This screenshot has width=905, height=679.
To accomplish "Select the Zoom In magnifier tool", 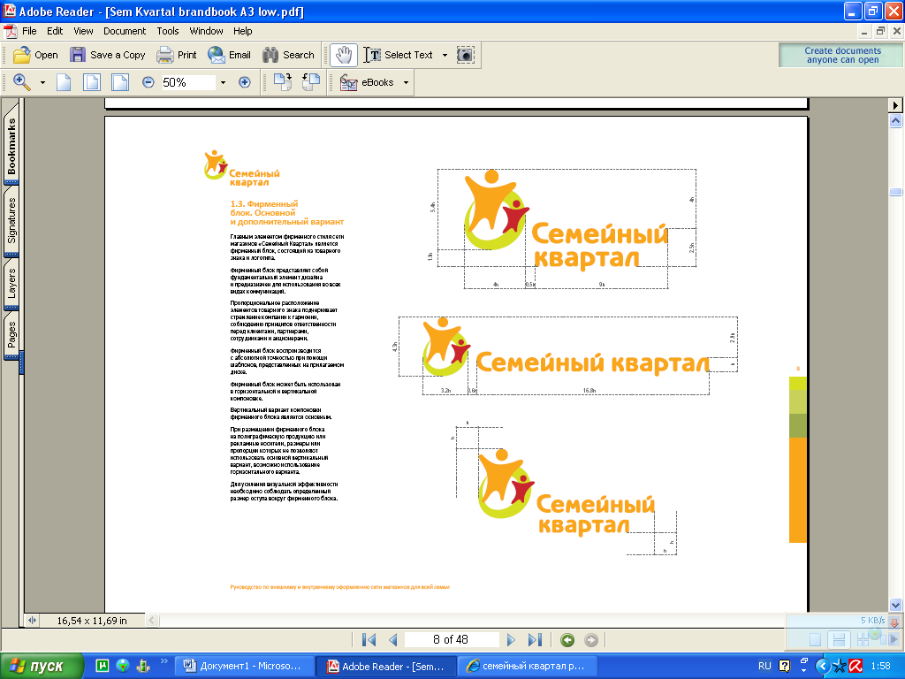I will click(22, 82).
